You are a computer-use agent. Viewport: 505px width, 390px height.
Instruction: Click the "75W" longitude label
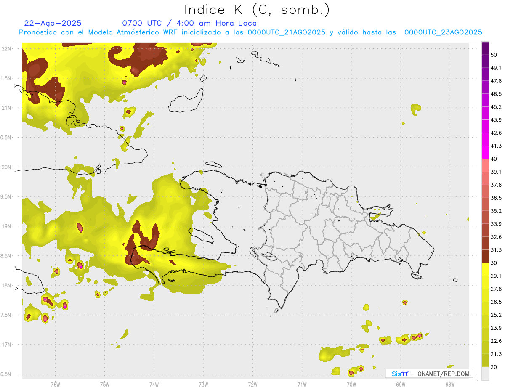point(104,385)
